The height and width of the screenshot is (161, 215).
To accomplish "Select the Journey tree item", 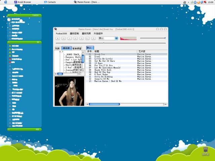I will [x=74, y=70].
